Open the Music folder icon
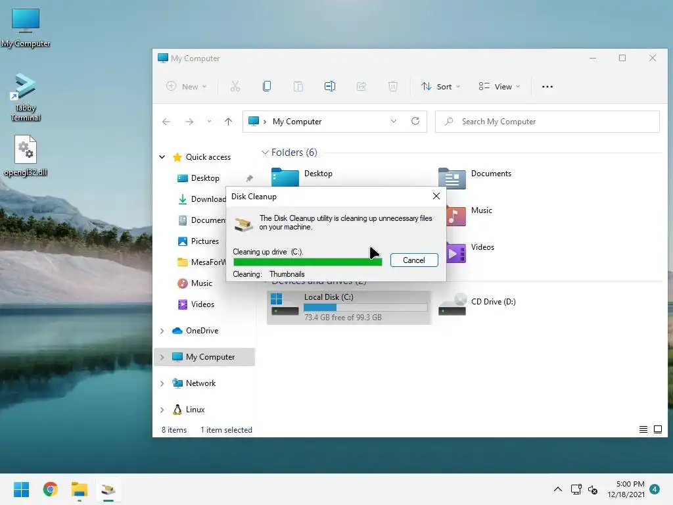Viewport: 673px width, 505px height. pos(456,216)
